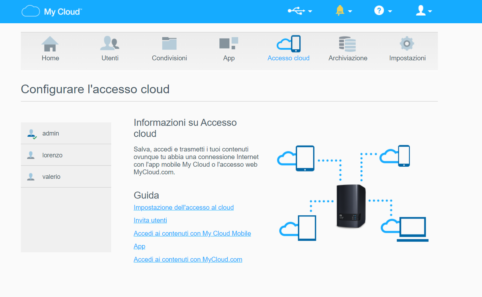This screenshot has height=297, width=482.
Task: Click the My Cloud logo icon
Action: 31,11
